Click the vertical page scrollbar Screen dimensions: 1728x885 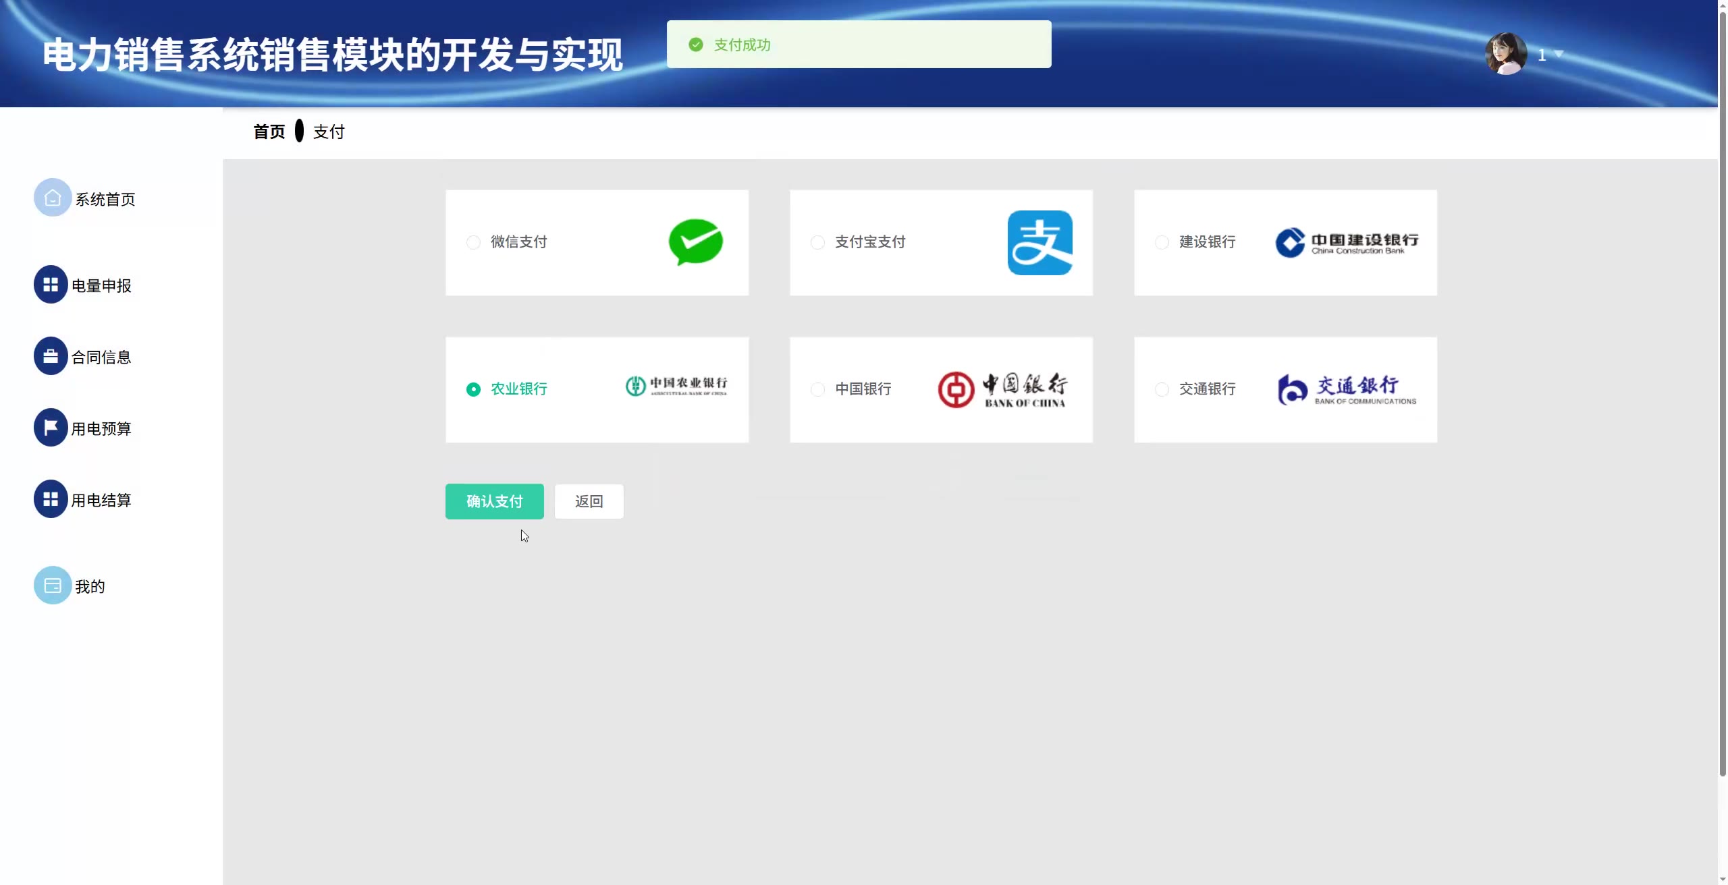(x=1722, y=391)
